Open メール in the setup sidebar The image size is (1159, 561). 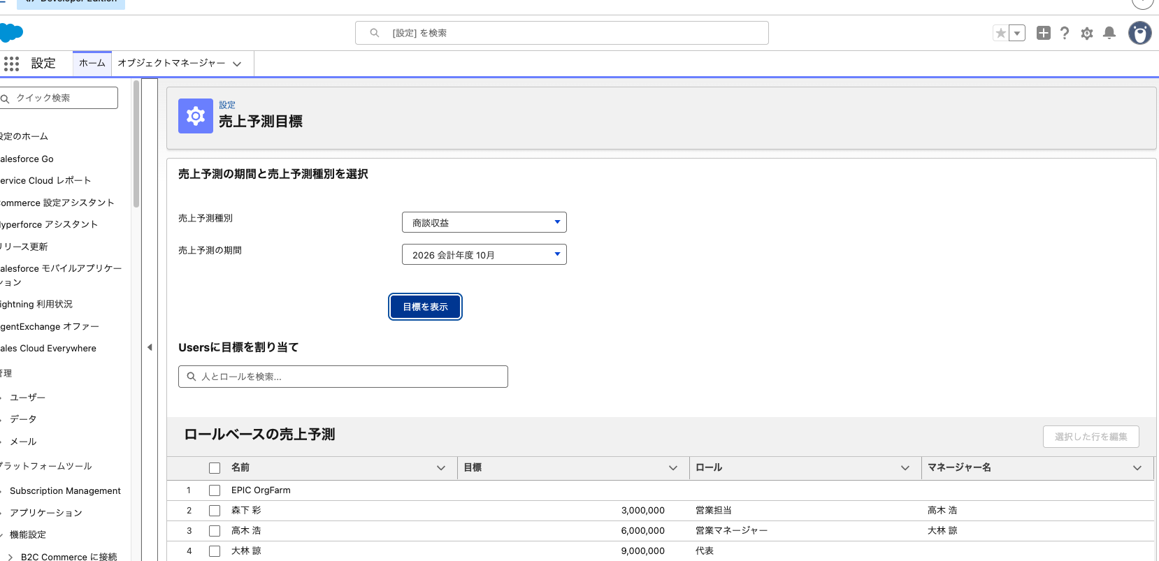[x=23, y=442]
